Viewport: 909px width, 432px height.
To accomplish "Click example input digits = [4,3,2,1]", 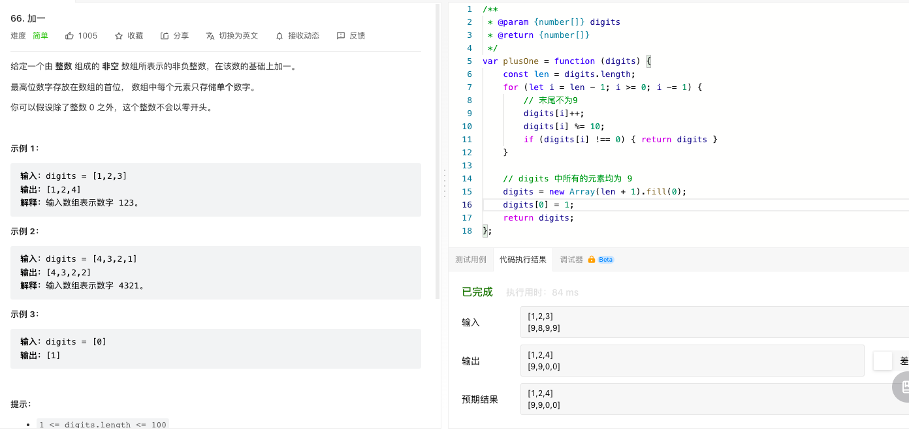I will tap(91, 258).
